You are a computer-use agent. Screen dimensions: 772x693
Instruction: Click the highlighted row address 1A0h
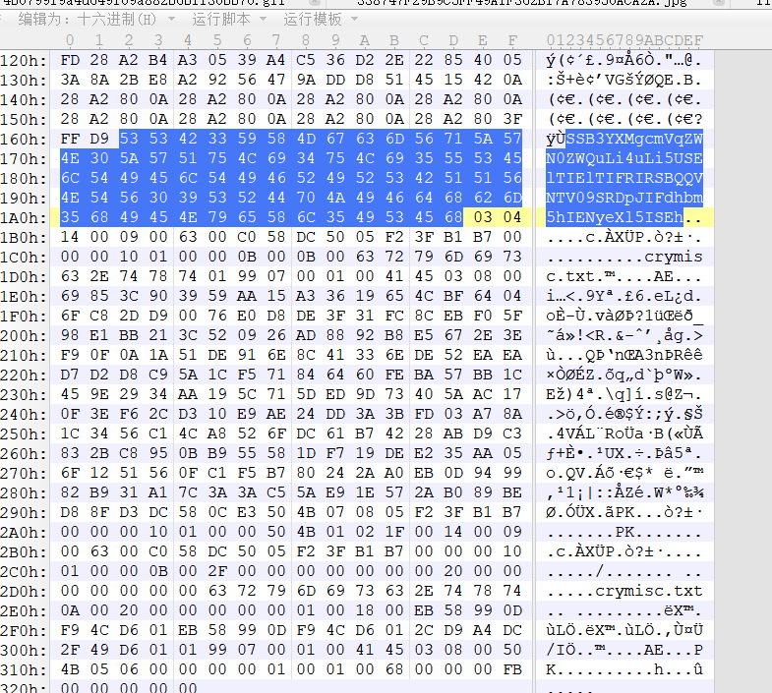point(26,217)
